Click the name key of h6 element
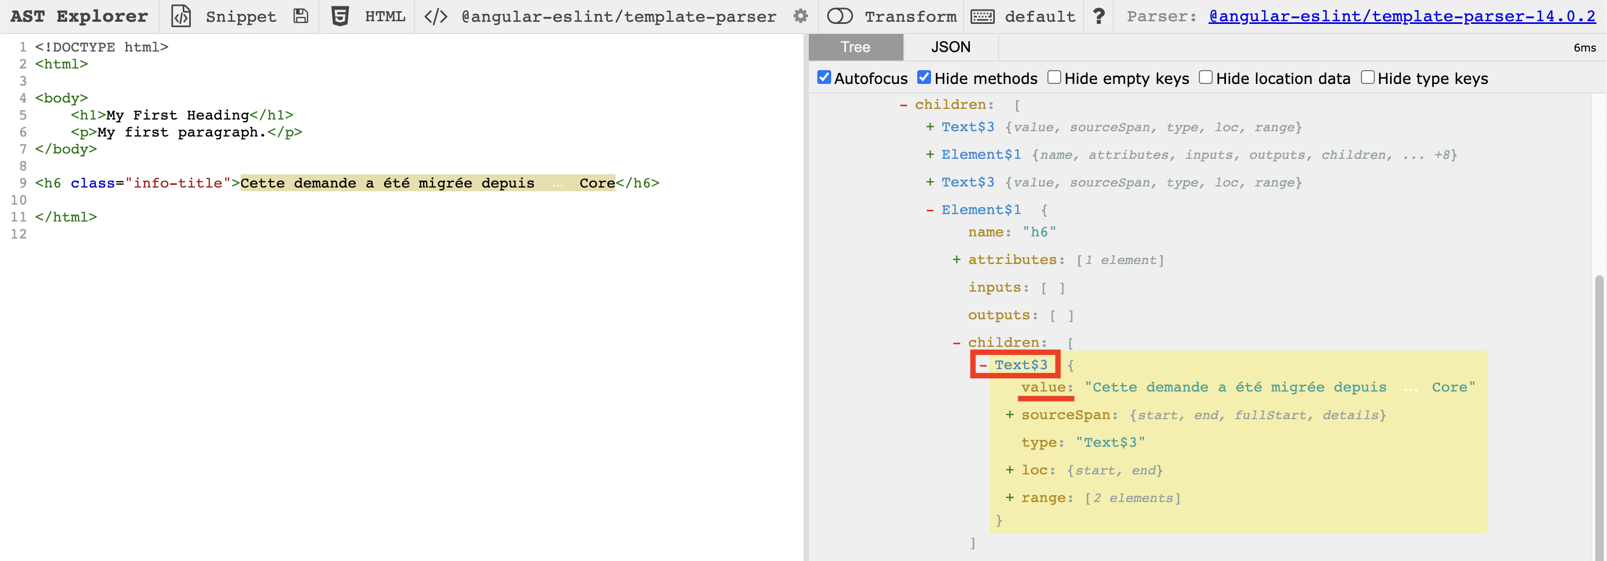This screenshot has height=561, width=1607. pyautogui.click(x=986, y=232)
